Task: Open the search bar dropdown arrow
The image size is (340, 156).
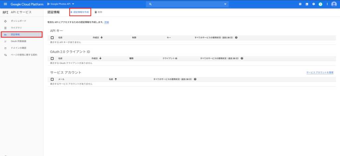Action: [x=226, y=4]
